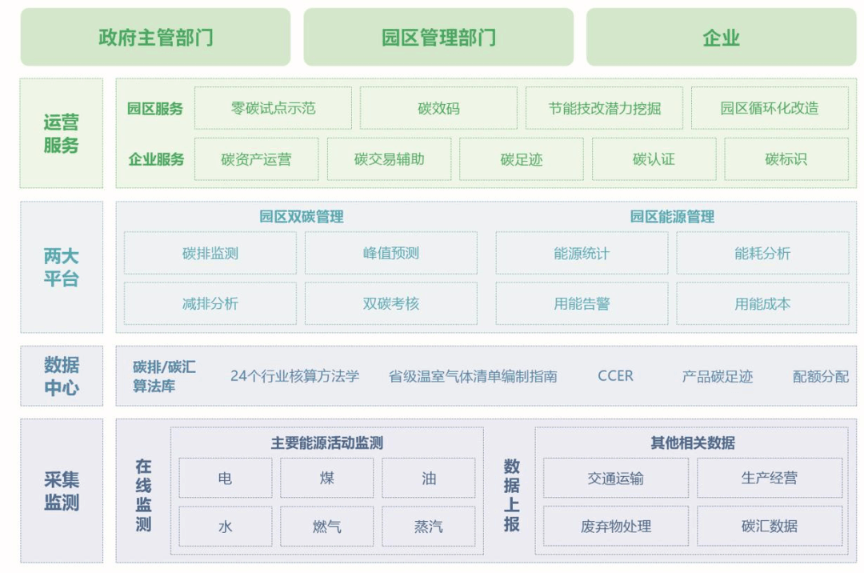Click the 园区服务 row label
This screenshot has width=864, height=573.
coord(155,109)
